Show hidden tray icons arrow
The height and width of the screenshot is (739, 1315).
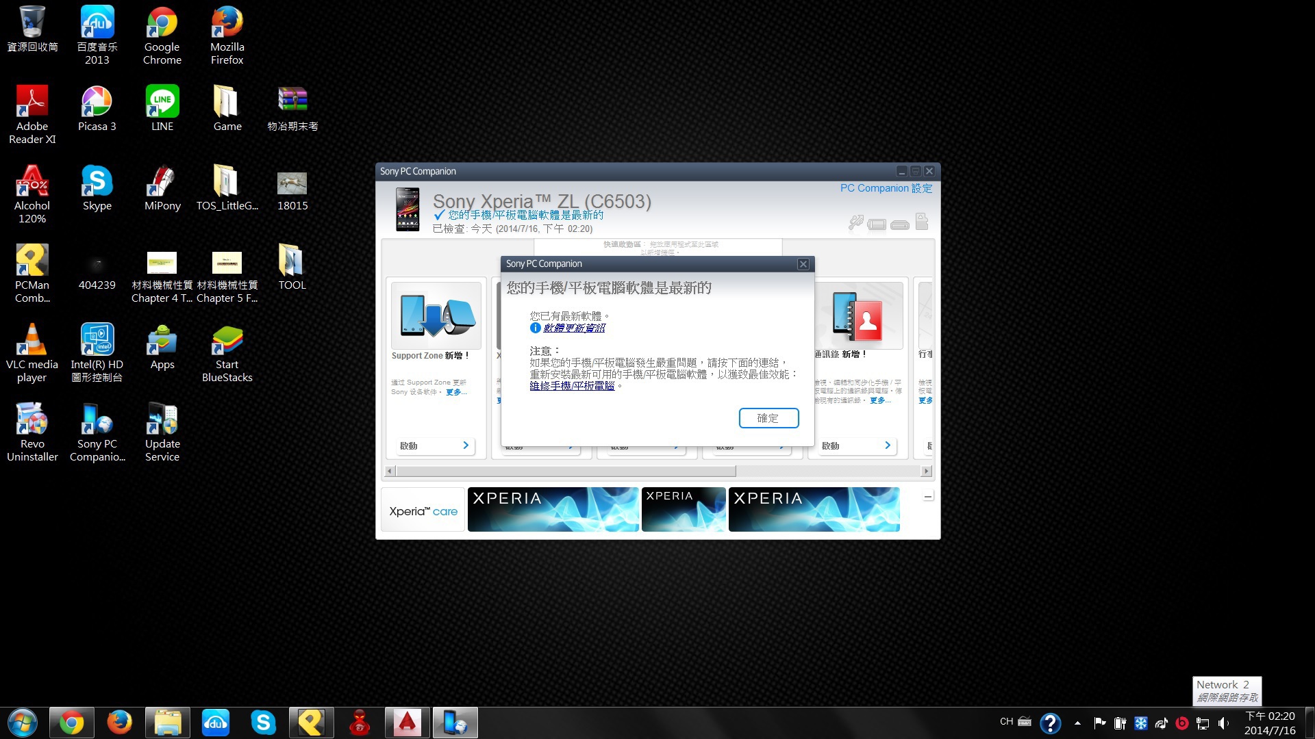(x=1077, y=723)
